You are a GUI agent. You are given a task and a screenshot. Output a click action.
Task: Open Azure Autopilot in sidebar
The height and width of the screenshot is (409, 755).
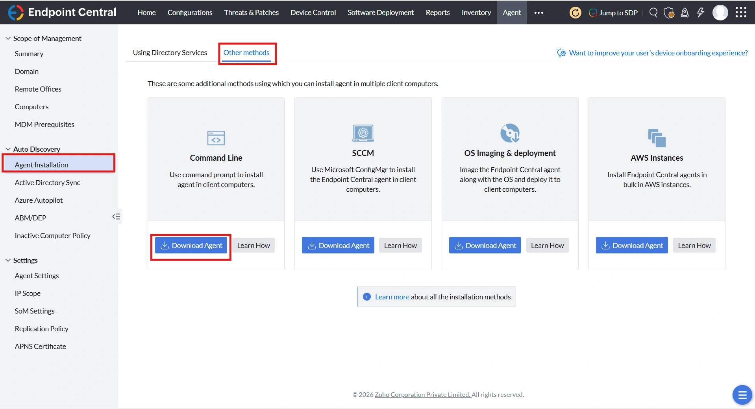pos(39,200)
